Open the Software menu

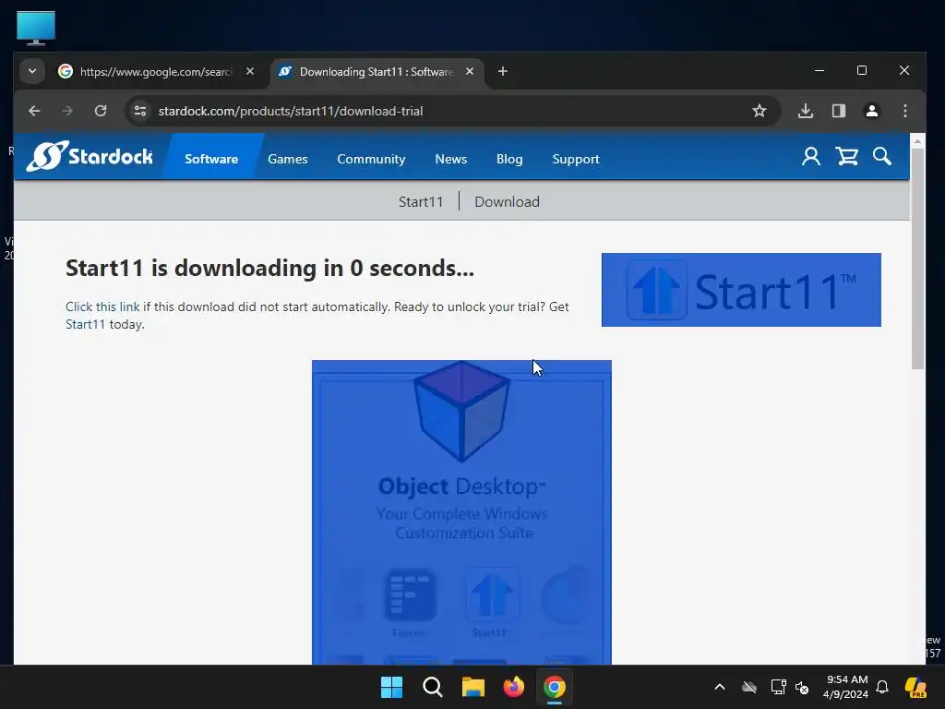tap(211, 159)
